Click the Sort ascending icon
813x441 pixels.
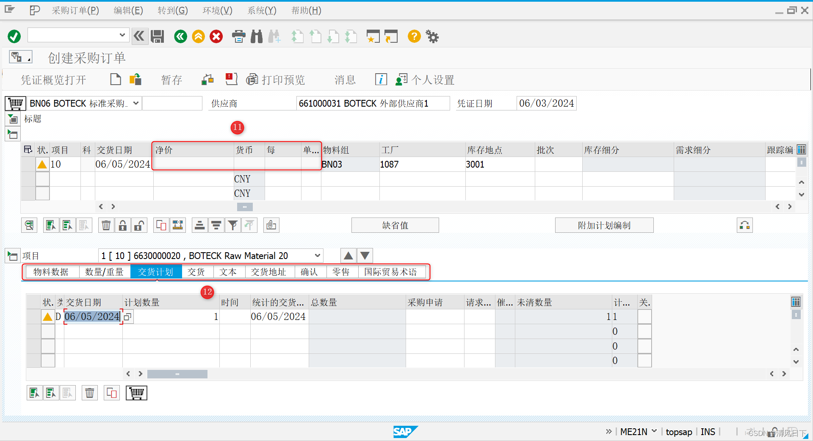[199, 225]
